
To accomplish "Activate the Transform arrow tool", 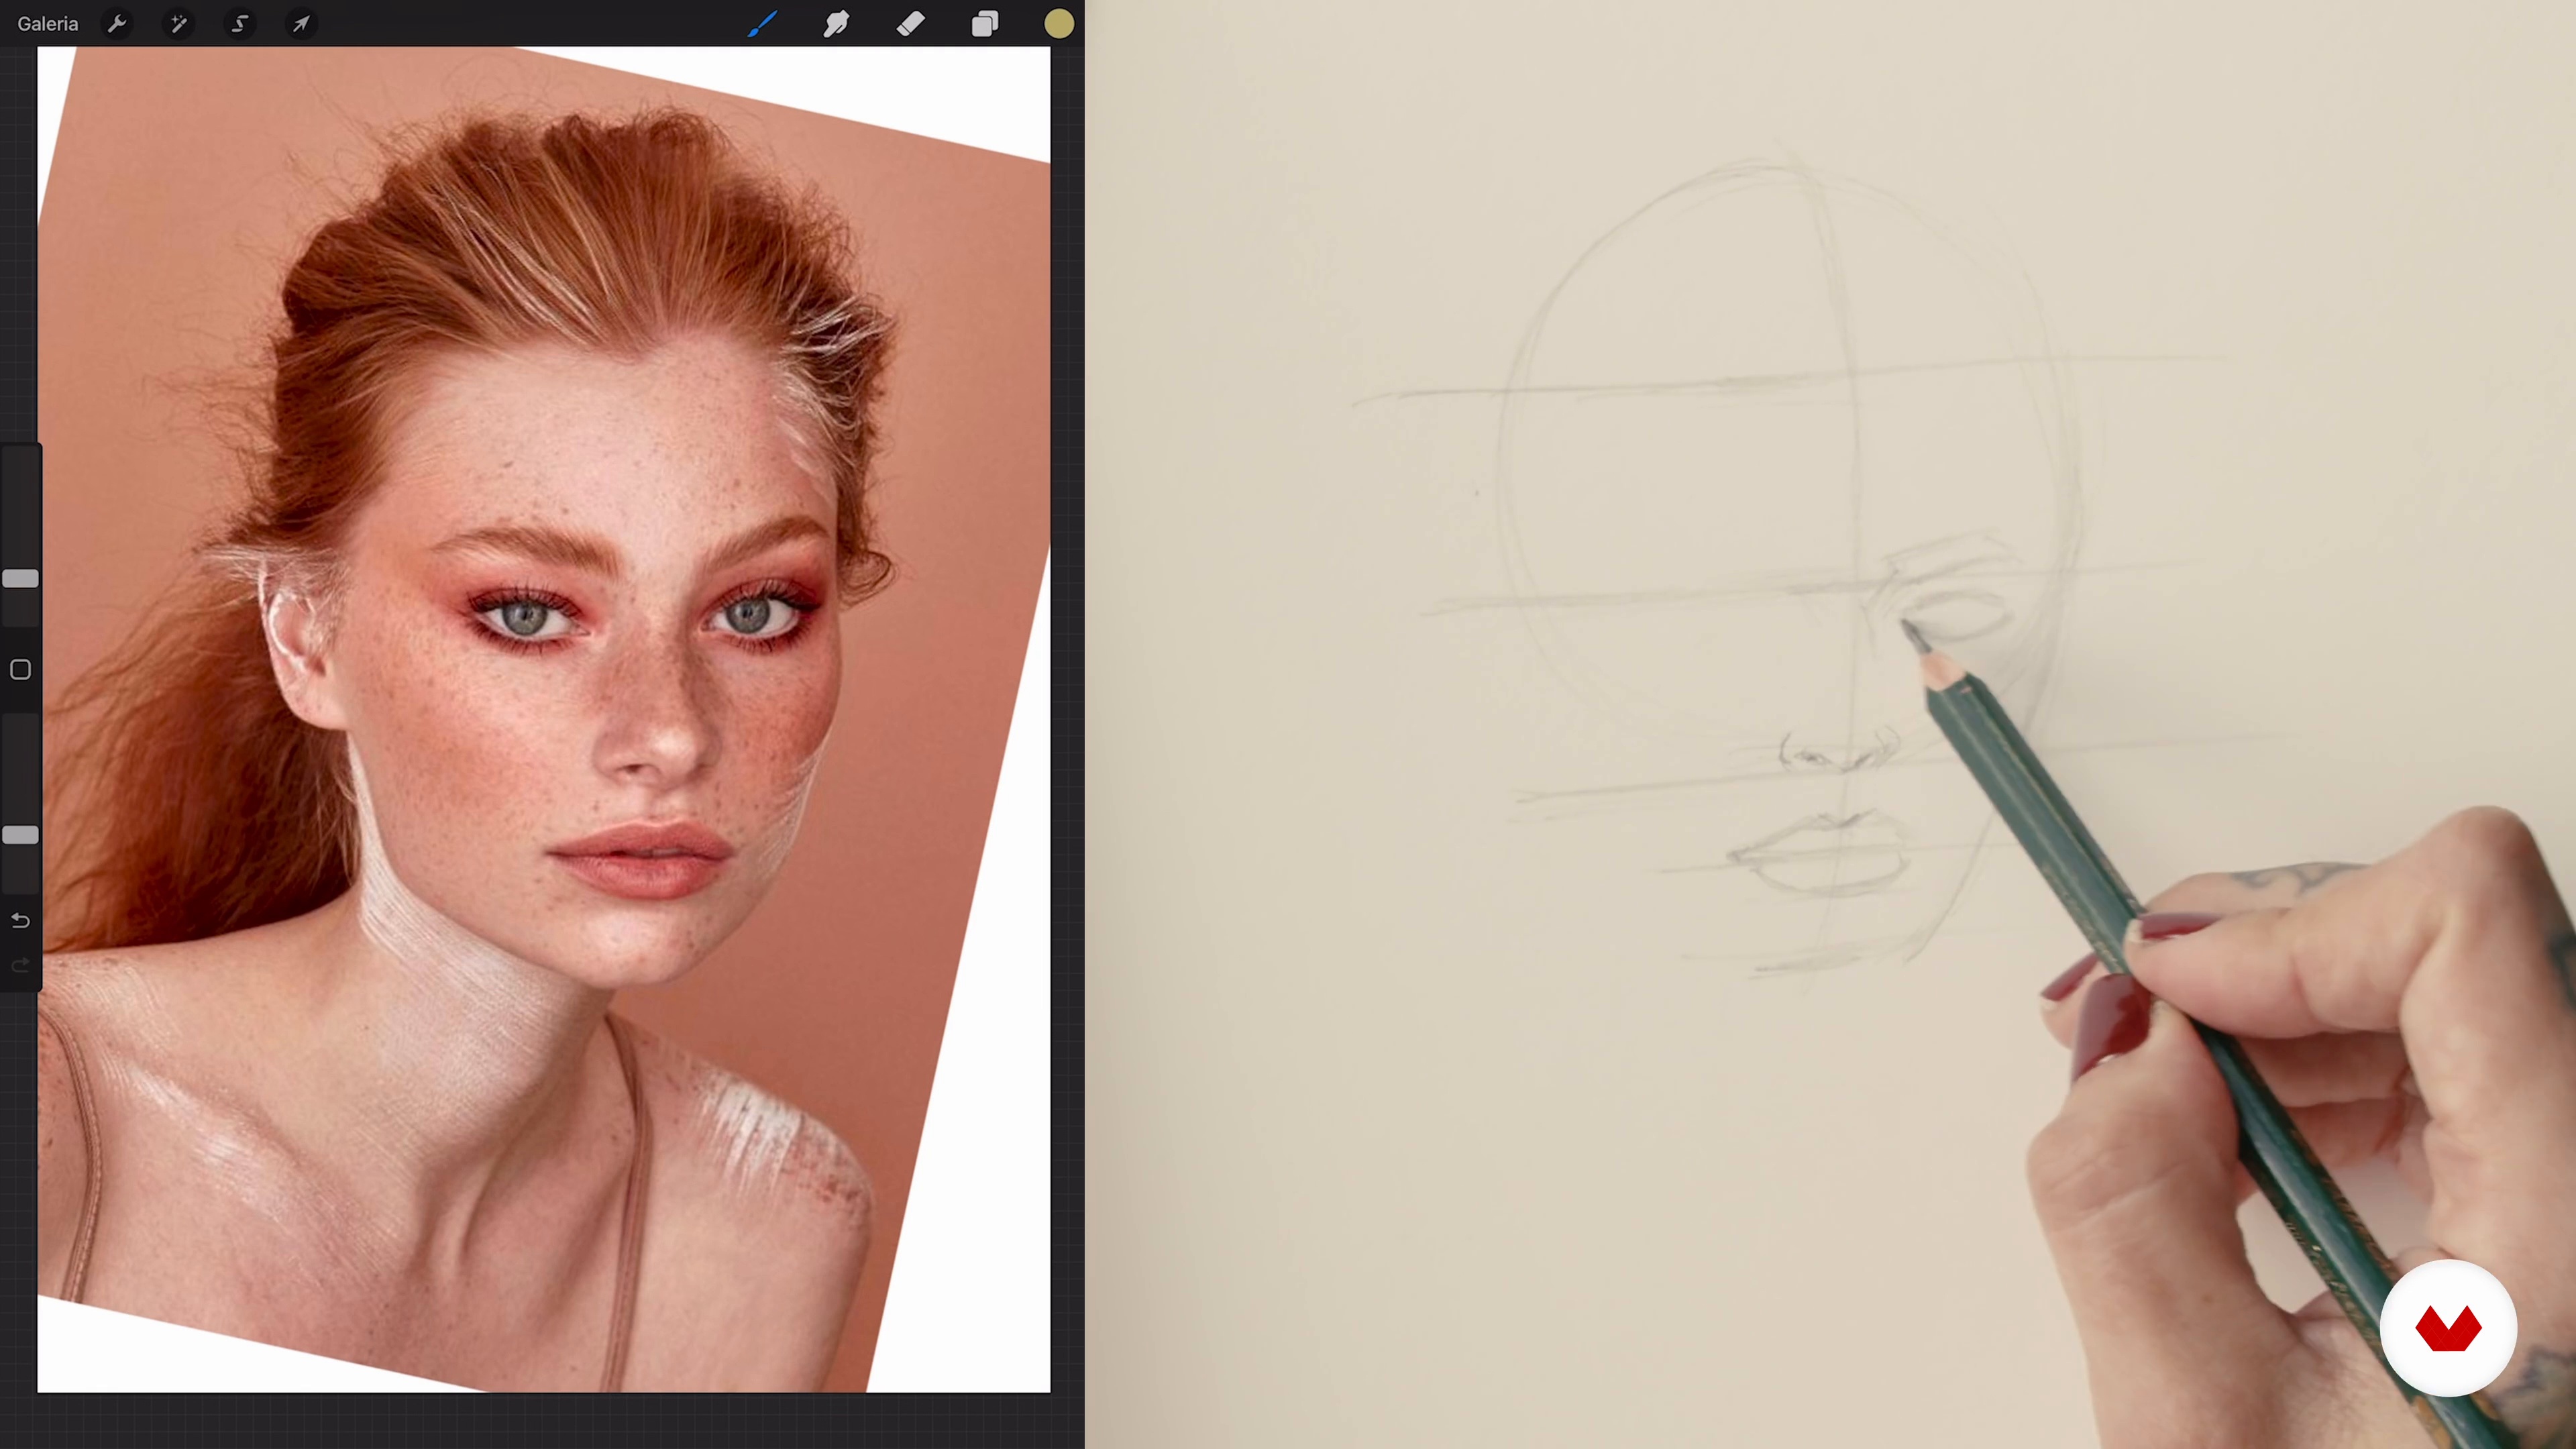I will [x=301, y=24].
